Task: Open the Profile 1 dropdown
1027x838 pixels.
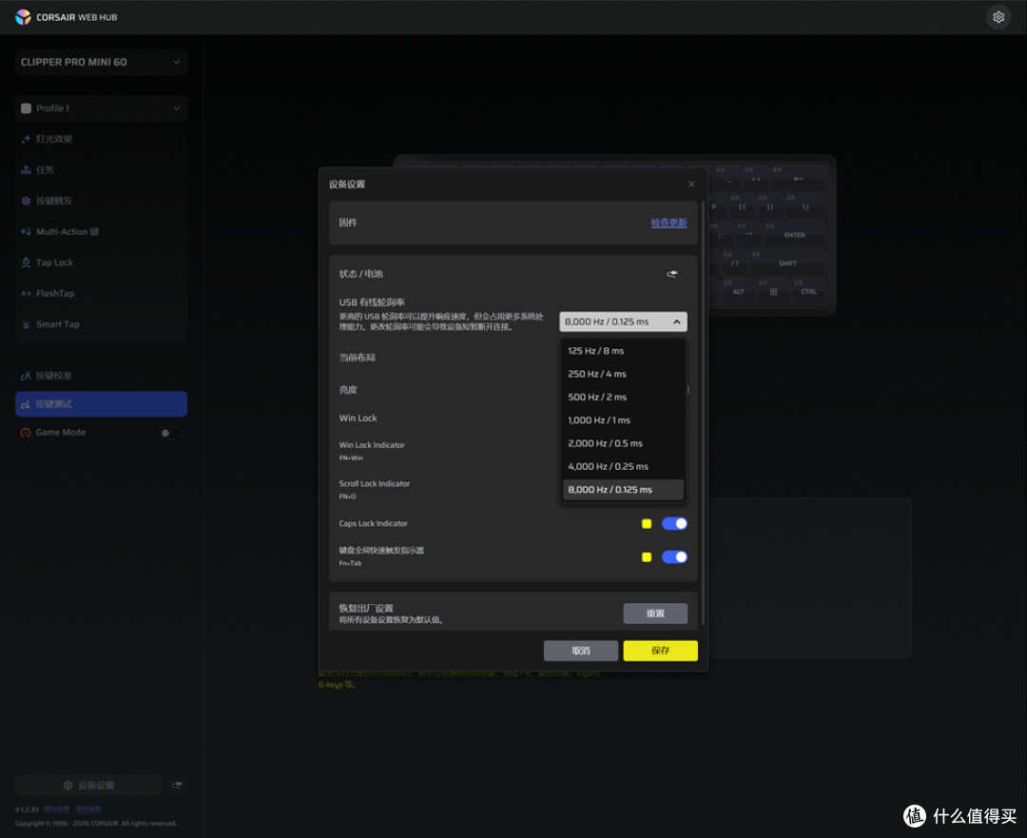Action: pyautogui.click(x=101, y=108)
